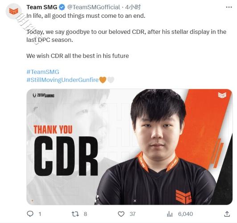Click the orange heart emoji
The width and height of the screenshot is (237, 223).
(103, 80)
